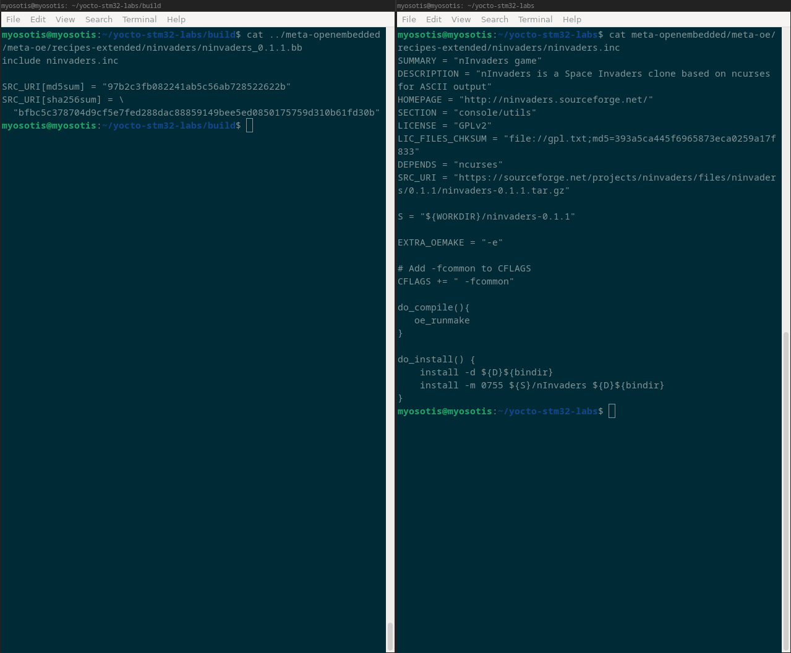Open File menu in left terminal
The height and width of the screenshot is (653, 791).
point(13,19)
